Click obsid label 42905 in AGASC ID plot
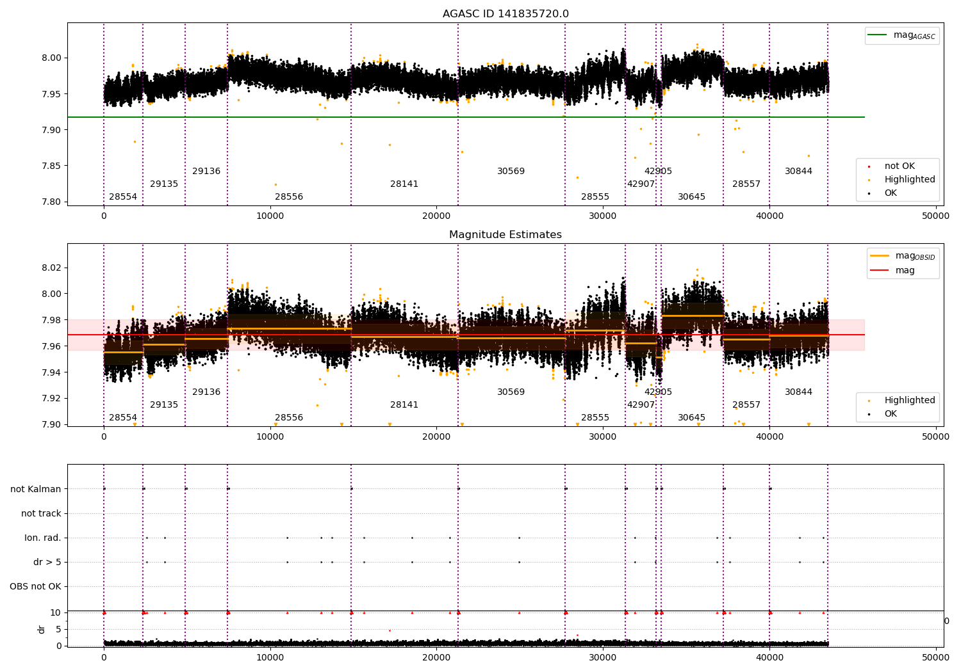961x672 pixels. click(x=658, y=172)
